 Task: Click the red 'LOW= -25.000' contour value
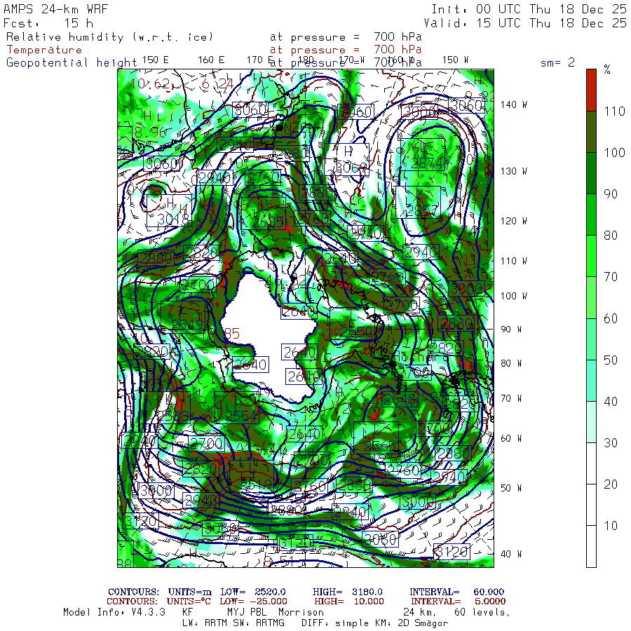click(x=254, y=602)
